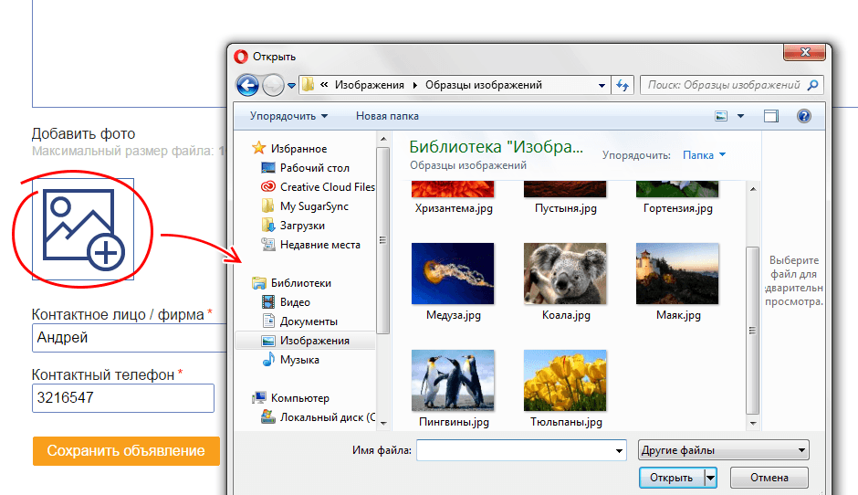The height and width of the screenshot is (495, 858).
Task: Open Creative Cloud Files in Favorites
Action: [x=327, y=187]
